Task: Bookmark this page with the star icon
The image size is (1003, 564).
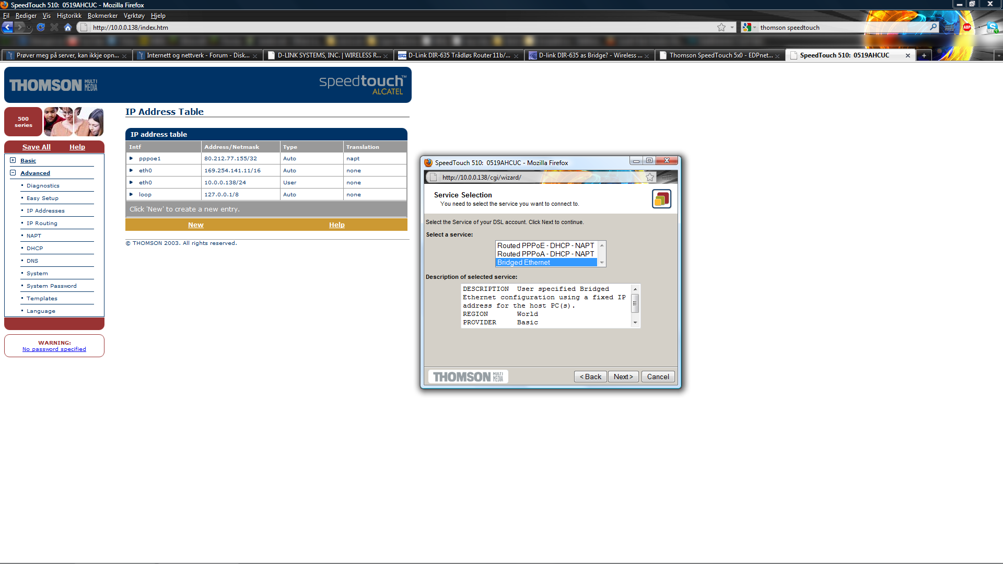Action: pos(721,27)
